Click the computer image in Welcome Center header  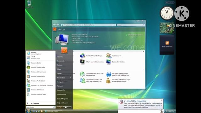62,40
